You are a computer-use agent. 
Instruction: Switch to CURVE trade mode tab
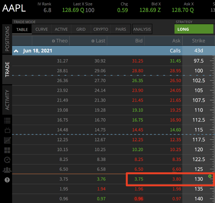click(x=41, y=29)
